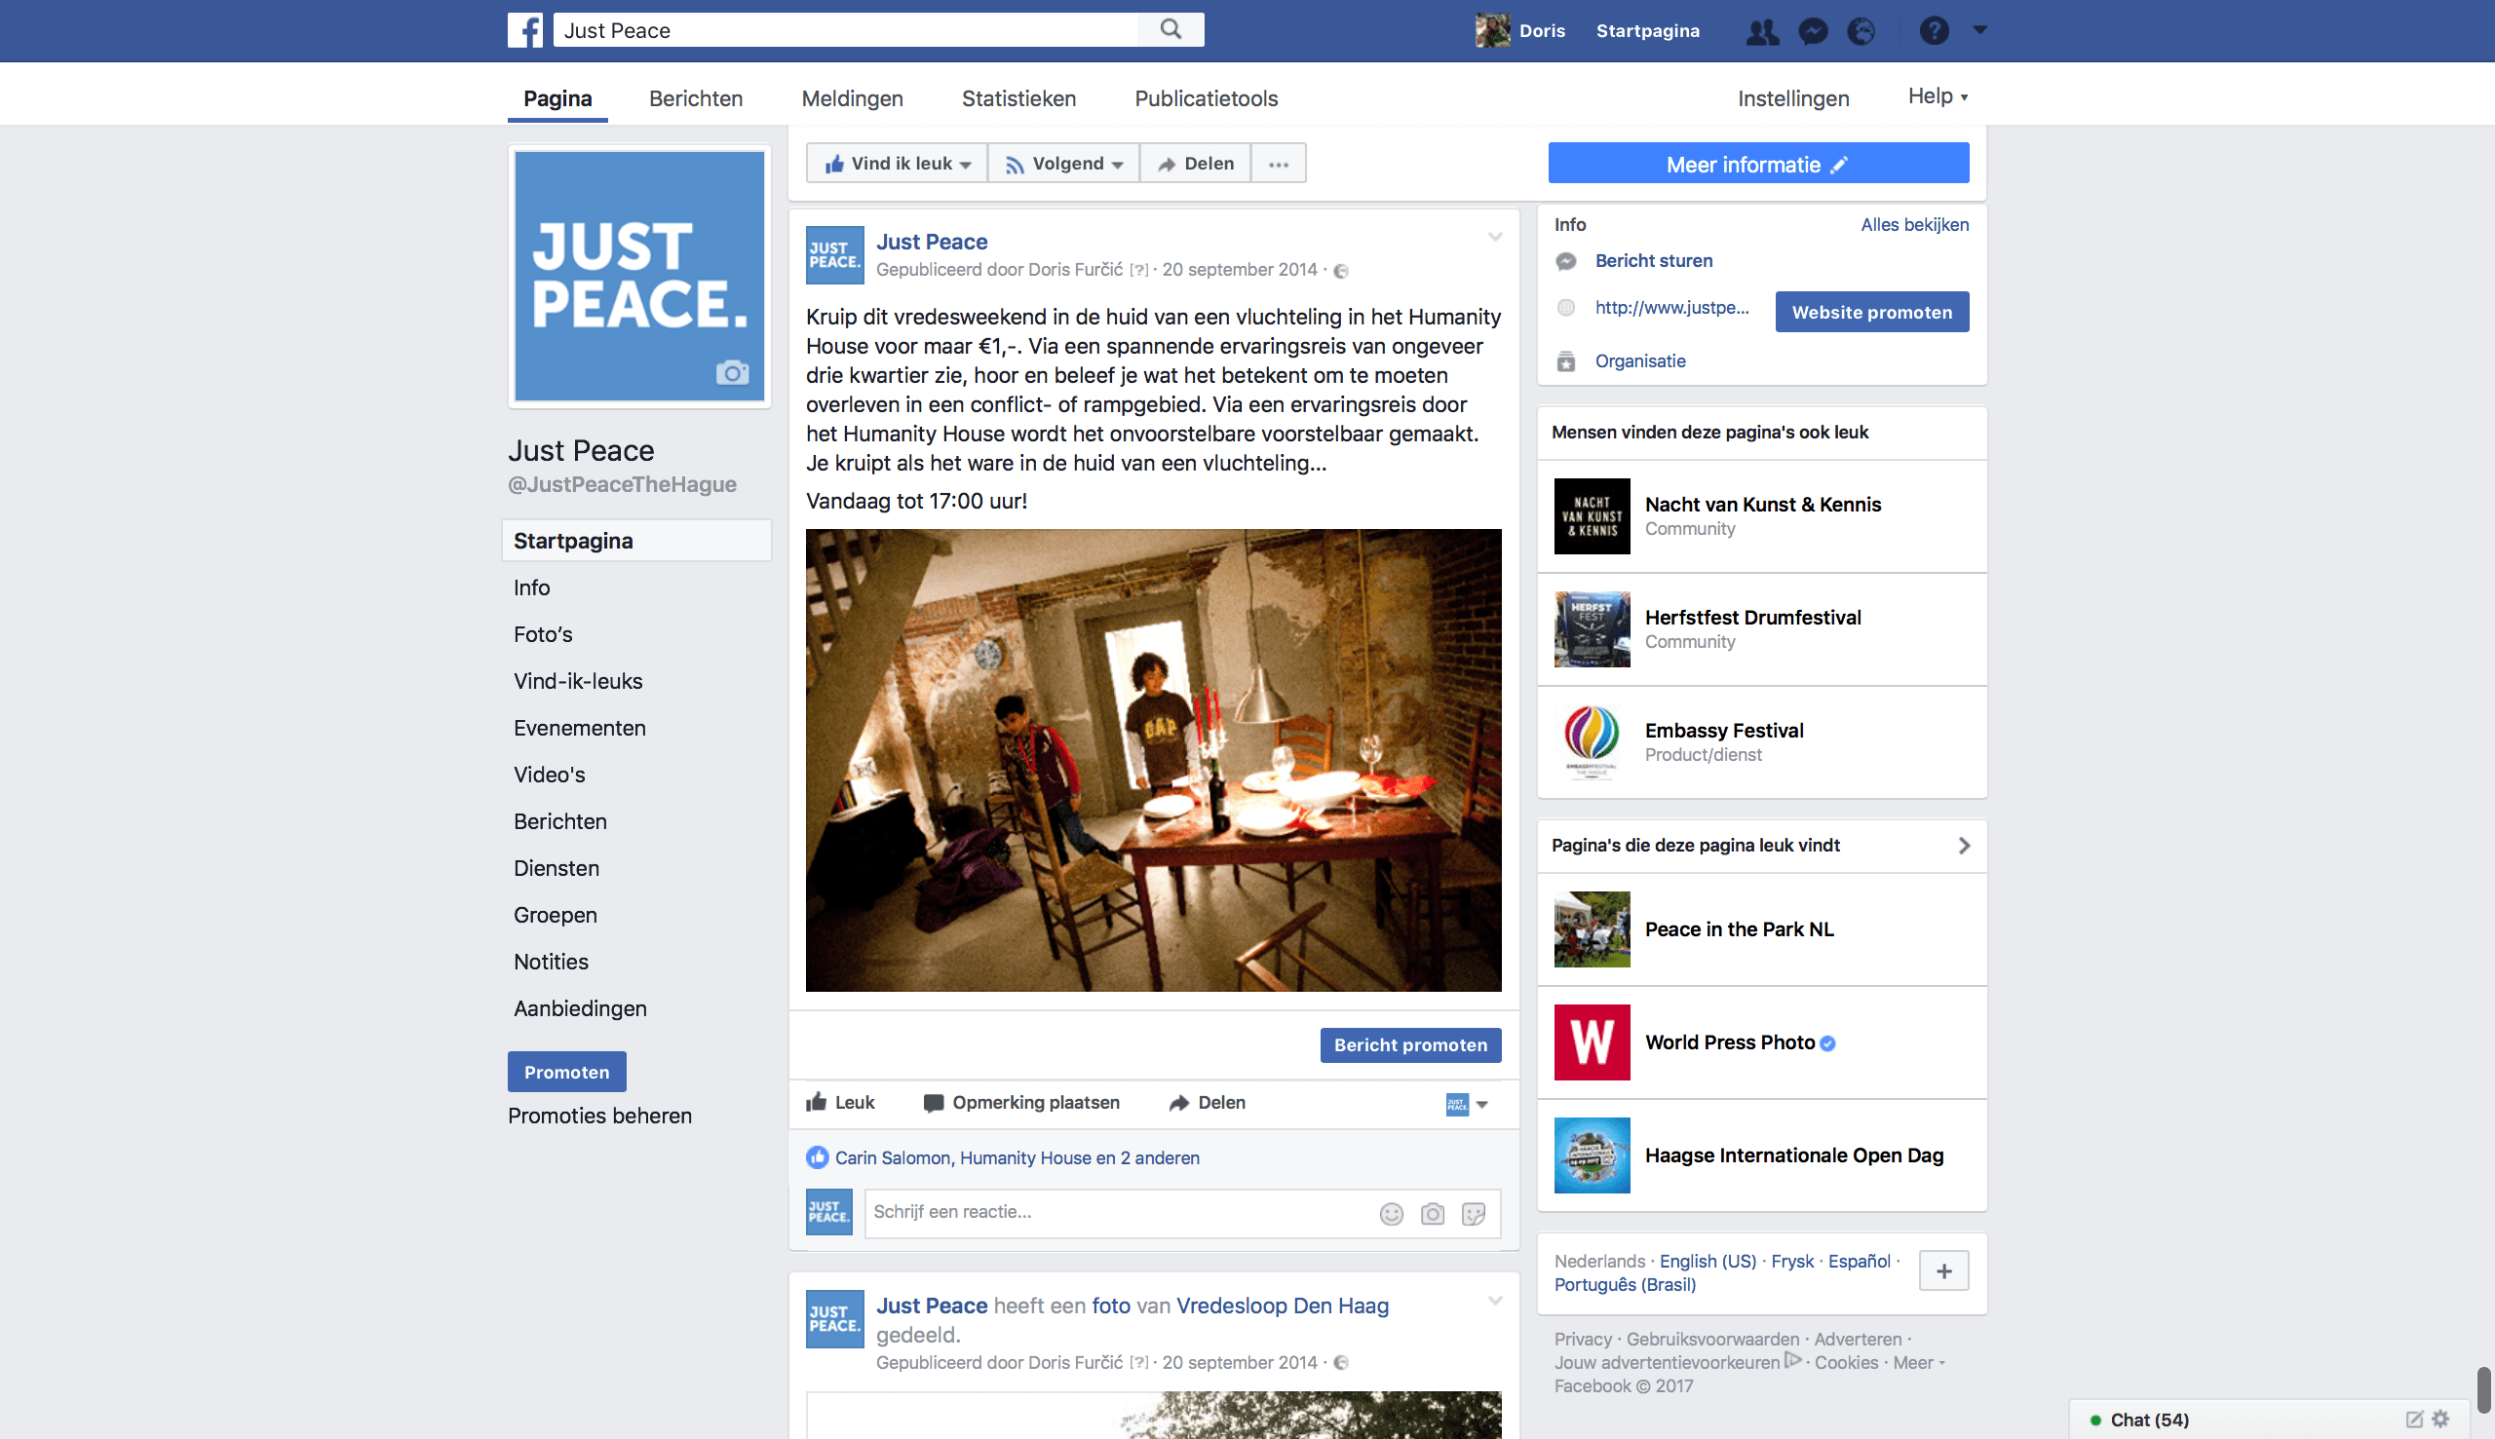This screenshot has height=1439, width=2495.
Task: Toggle the Vind ik leuk button
Action: tap(897, 163)
